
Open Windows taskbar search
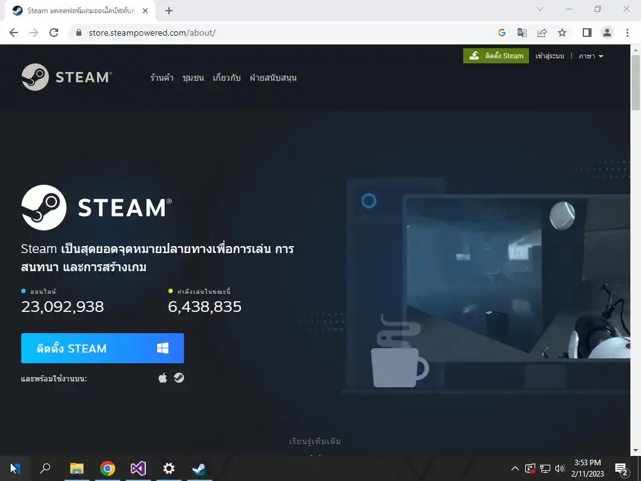[x=45, y=468]
